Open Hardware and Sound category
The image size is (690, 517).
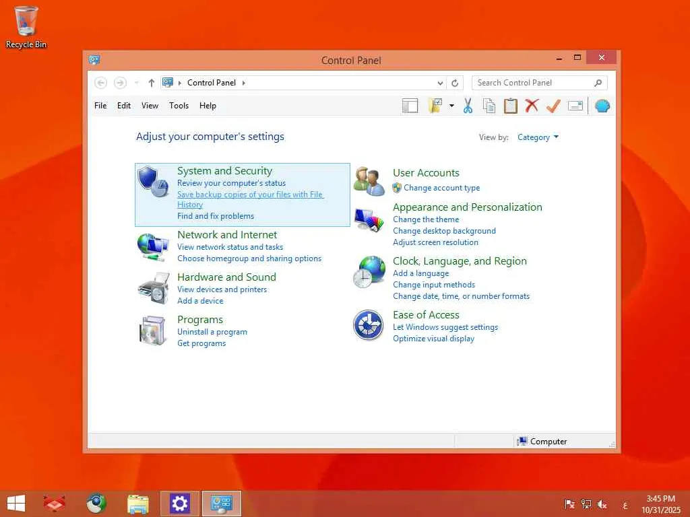pos(226,277)
